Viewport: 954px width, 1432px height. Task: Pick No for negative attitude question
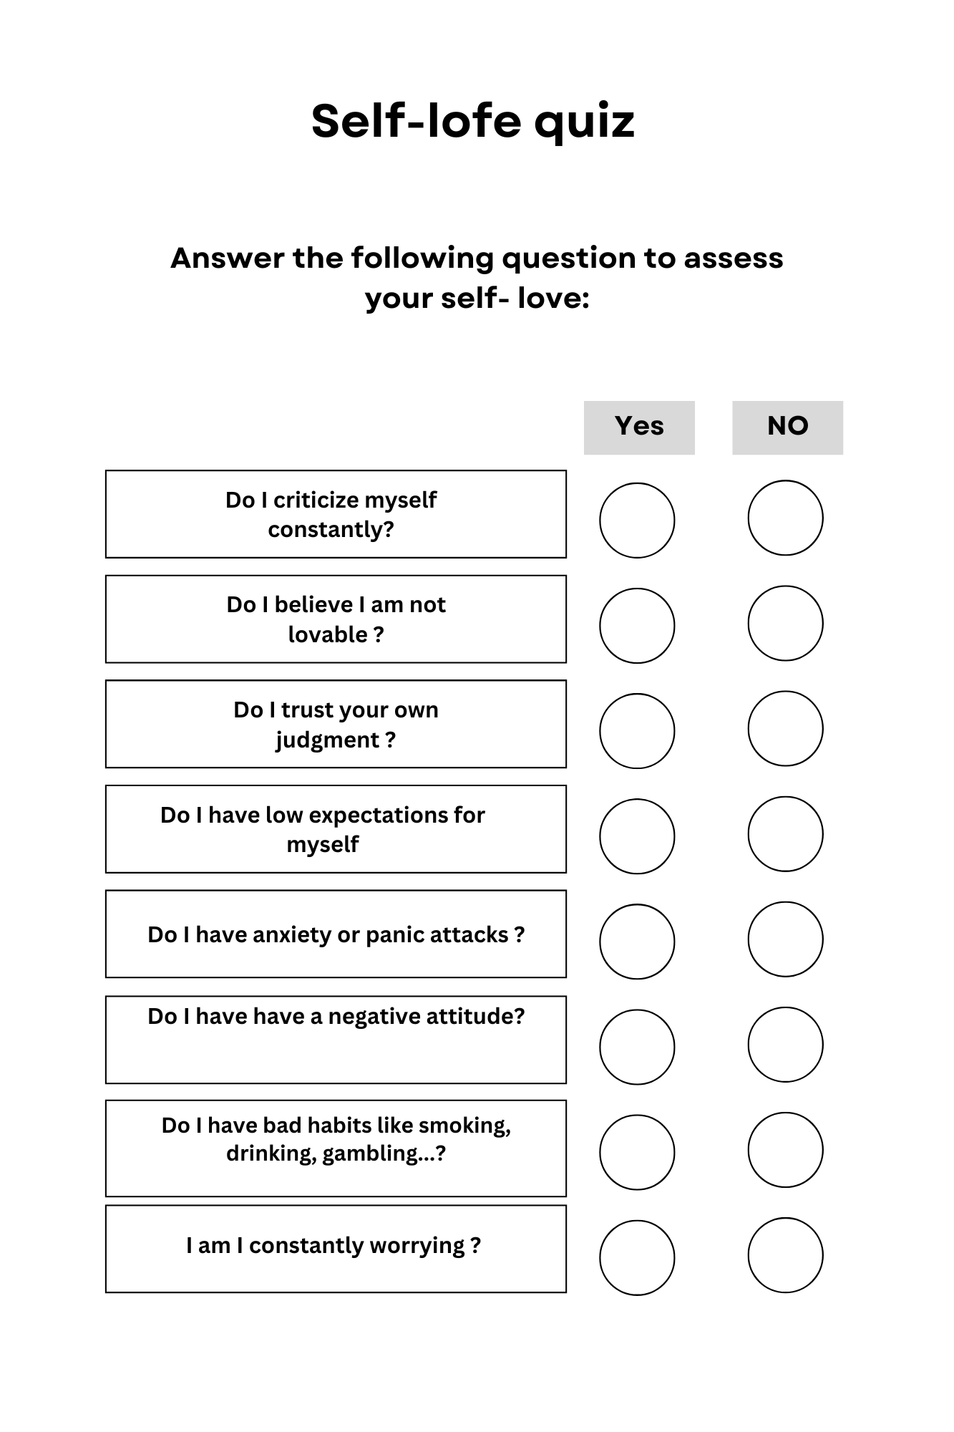pyautogui.click(x=785, y=1044)
